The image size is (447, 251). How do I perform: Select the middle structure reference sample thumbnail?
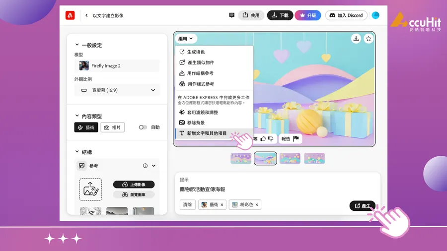[x=117, y=211]
